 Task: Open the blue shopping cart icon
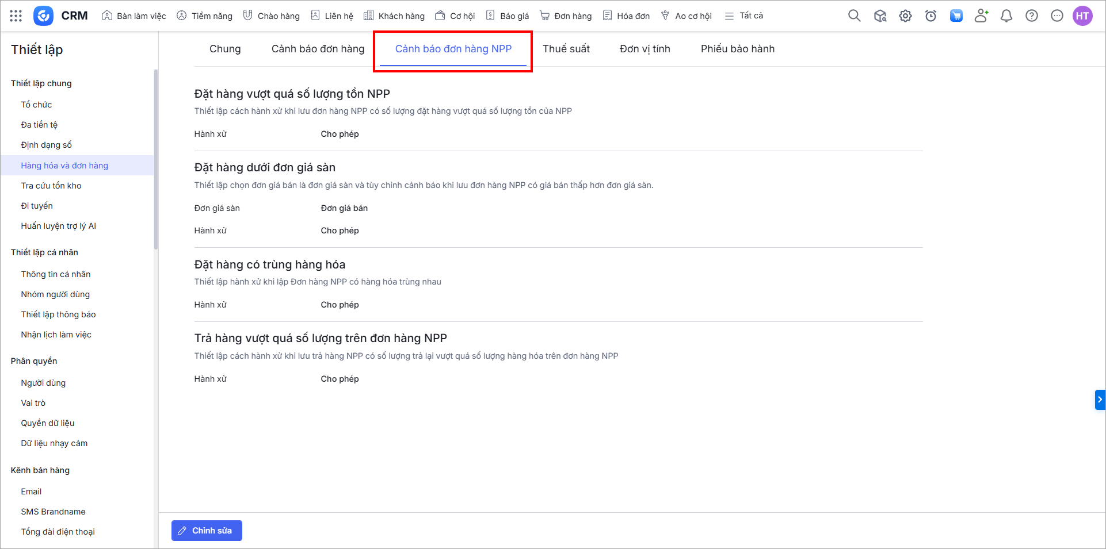tap(956, 16)
